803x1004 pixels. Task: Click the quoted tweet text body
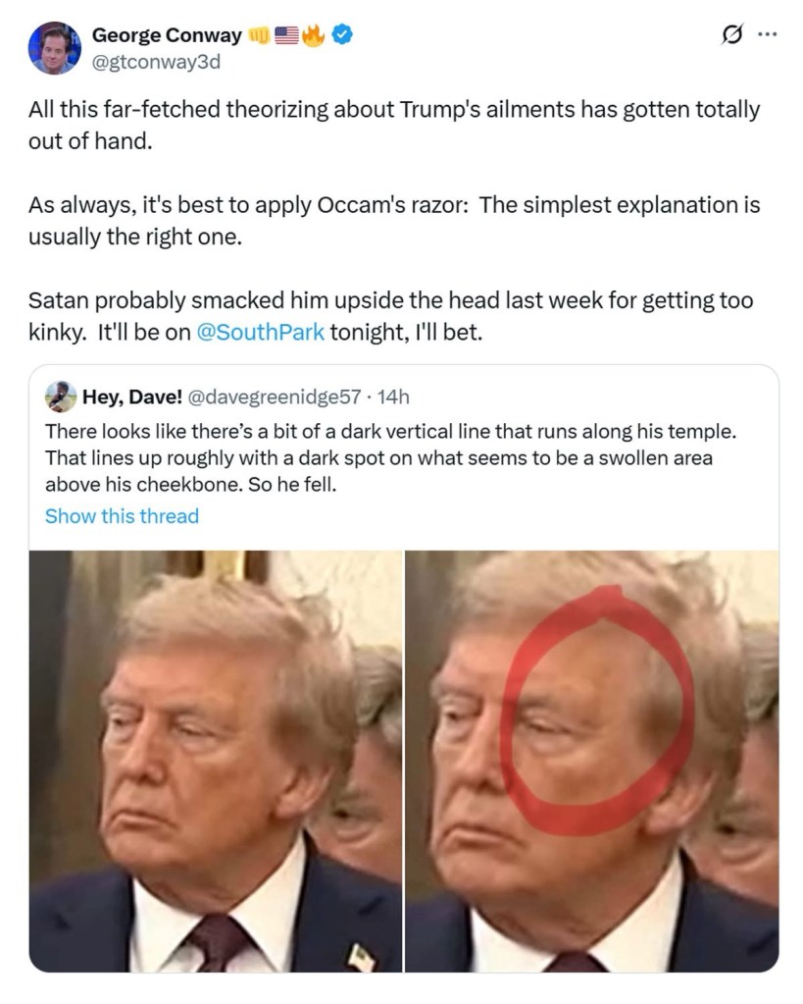click(x=390, y=457)
